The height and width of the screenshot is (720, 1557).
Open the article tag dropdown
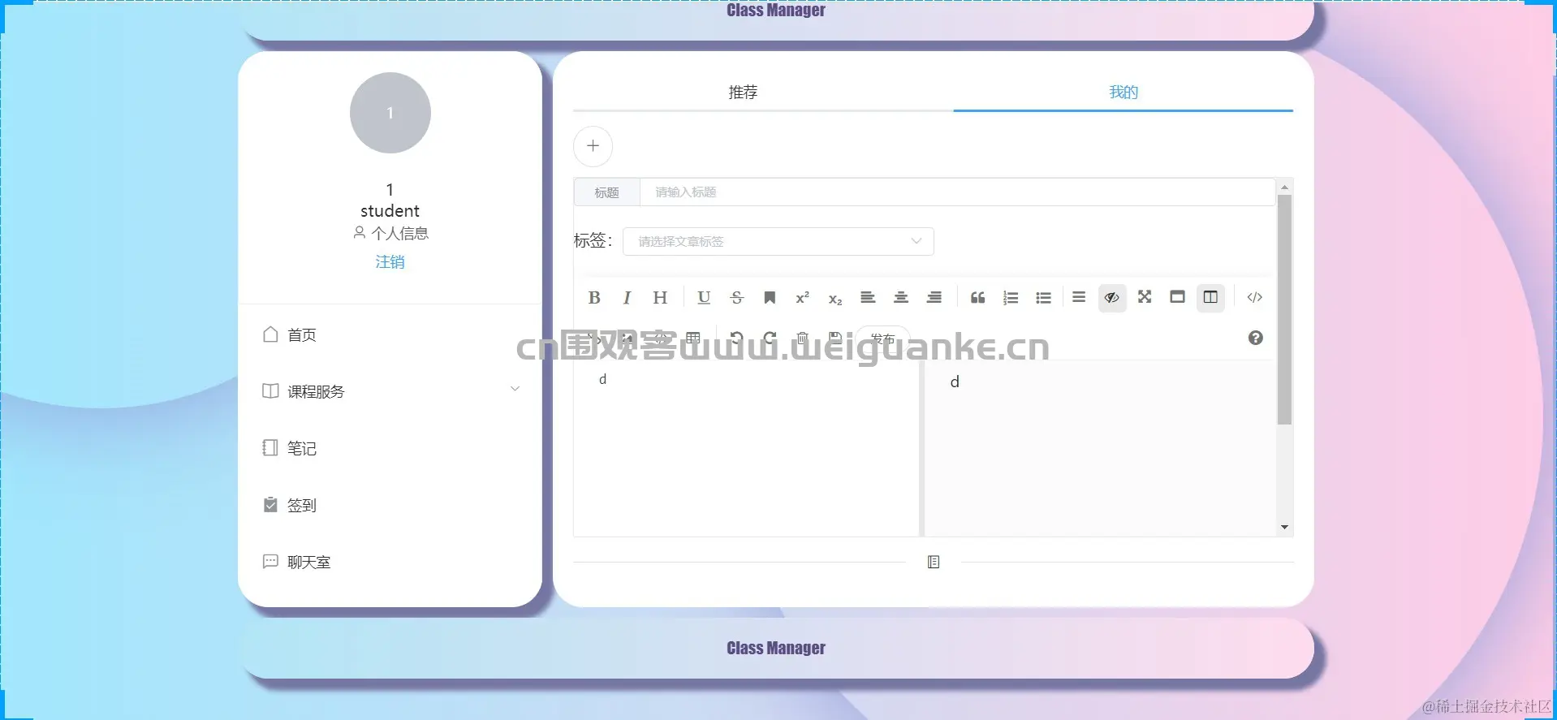(778, 241)
